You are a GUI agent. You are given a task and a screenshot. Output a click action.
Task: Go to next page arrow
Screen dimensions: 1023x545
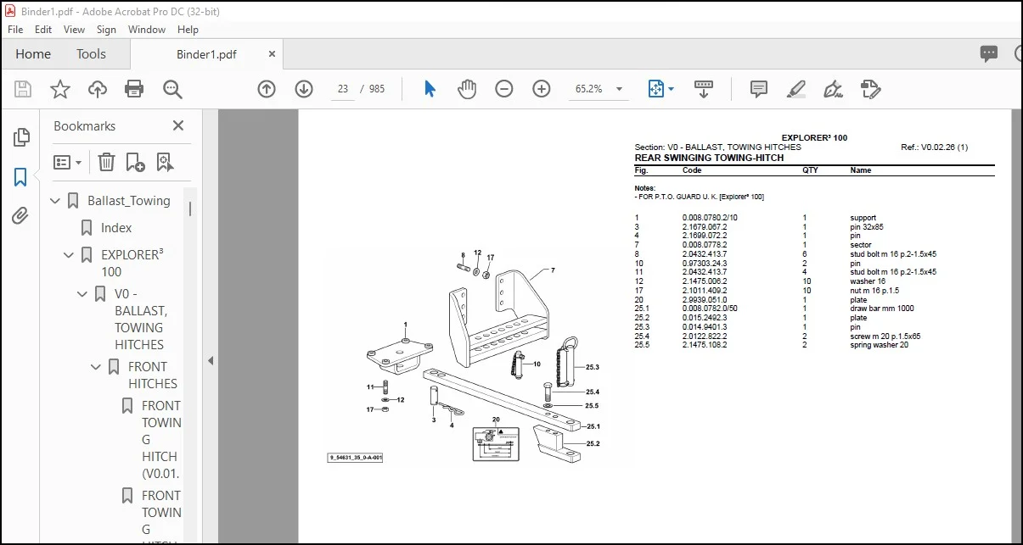pos(304,89)
